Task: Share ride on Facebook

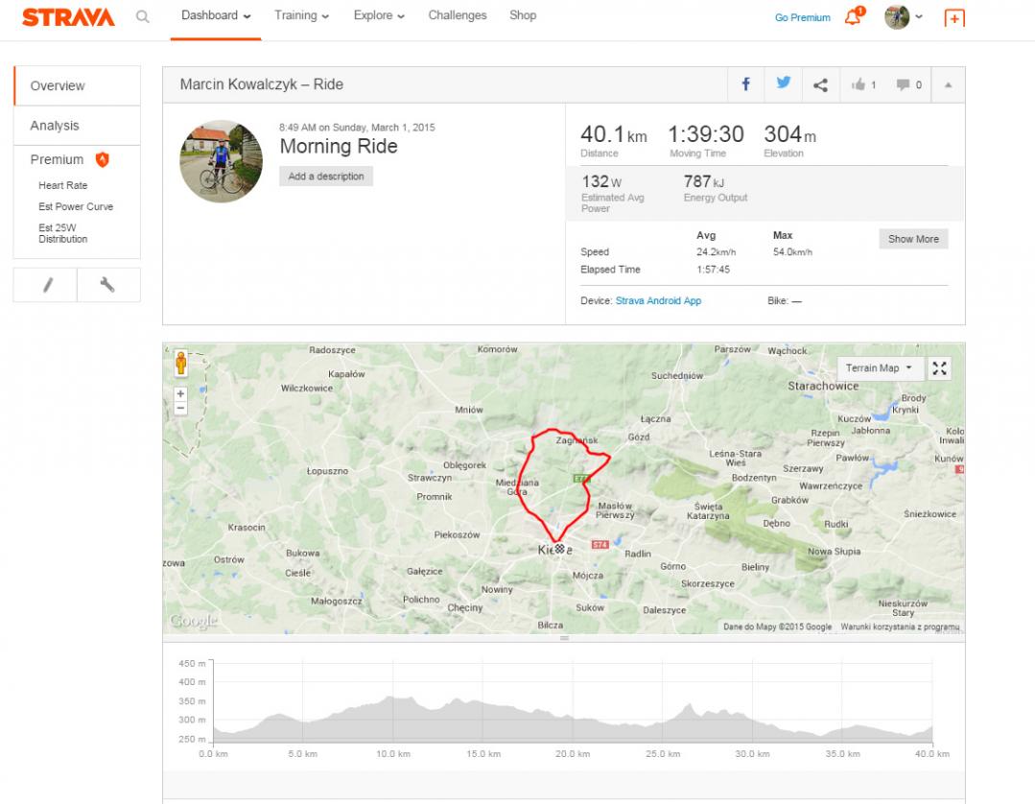Action: [745, 84]
